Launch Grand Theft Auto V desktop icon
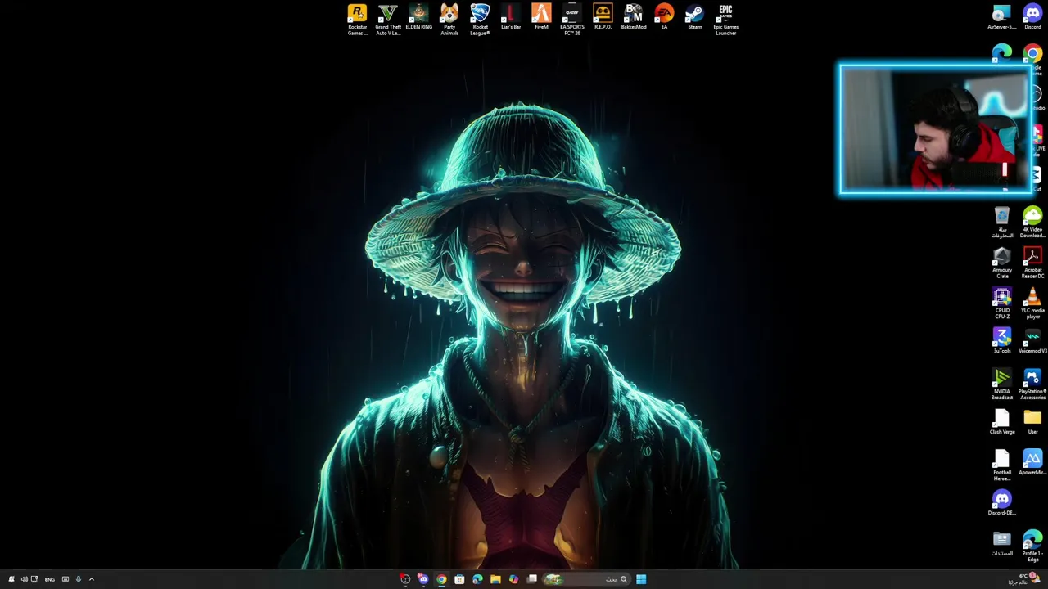This screenshot has width=1048, height=589. point(388,20)
